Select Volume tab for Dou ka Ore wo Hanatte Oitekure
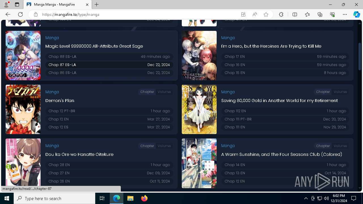The image size is (363, 204). point(164,146)
